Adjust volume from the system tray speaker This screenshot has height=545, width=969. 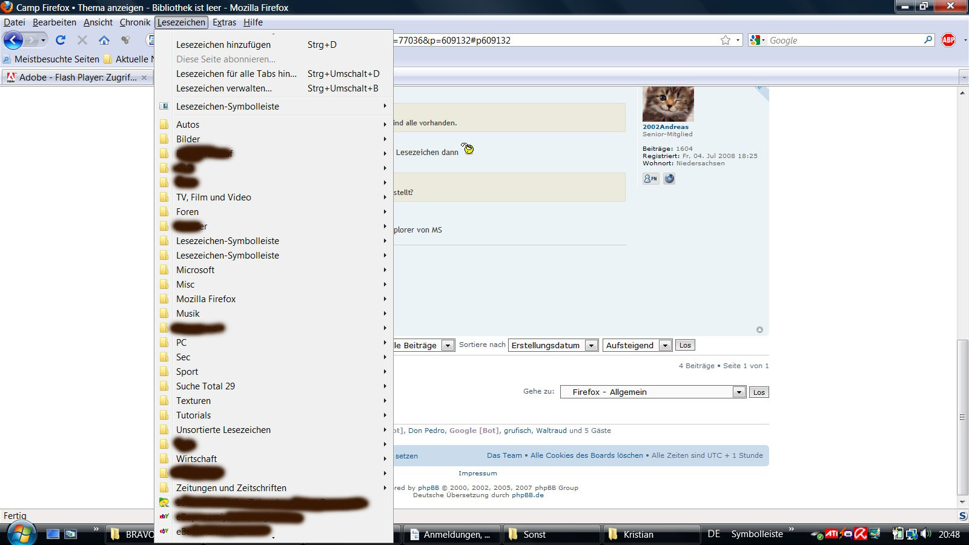click(x=925, y=534)
